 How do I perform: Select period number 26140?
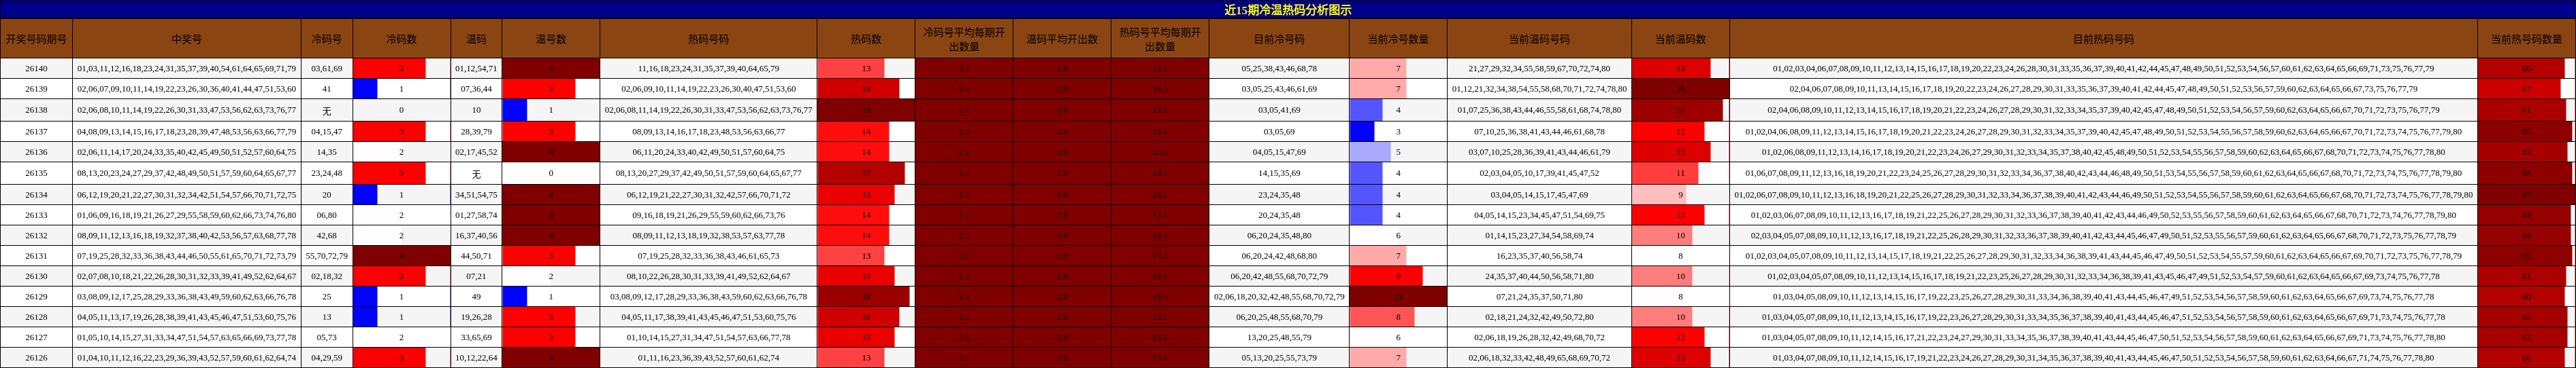[36, 69]
